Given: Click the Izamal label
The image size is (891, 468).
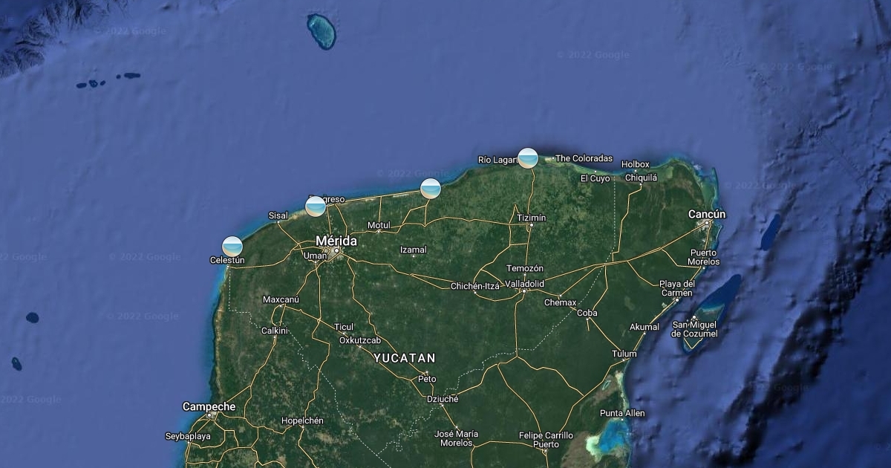Looking at the screenshot, I should [414, 250].
